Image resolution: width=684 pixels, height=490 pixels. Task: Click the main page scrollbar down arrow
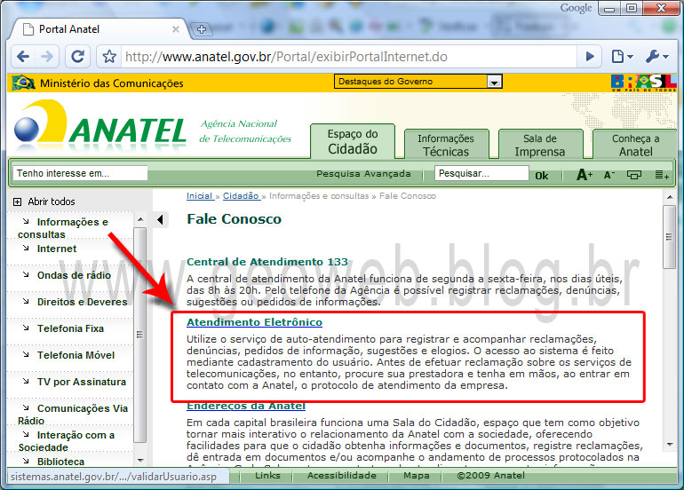click(670, 444)
